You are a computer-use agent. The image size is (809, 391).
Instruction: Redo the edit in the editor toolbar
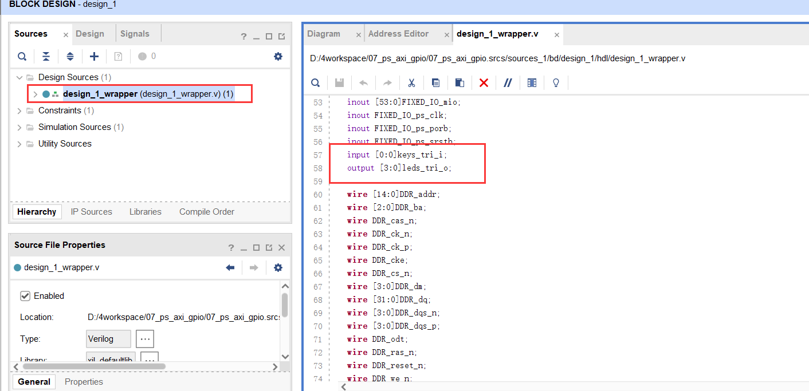point(387,82)
